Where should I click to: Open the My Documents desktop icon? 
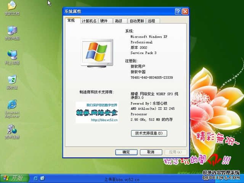12,8
